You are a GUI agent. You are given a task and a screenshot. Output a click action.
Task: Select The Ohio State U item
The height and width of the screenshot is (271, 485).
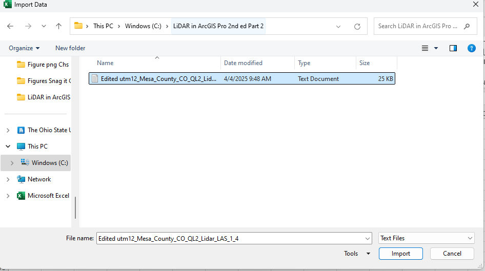(x=44, y=130)
